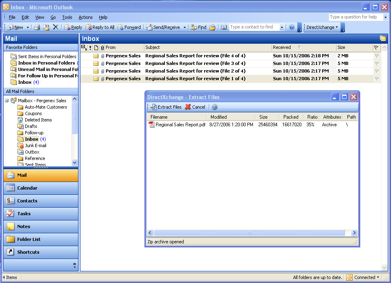Sort by icon column header
Screen dimensions: 391x283
[96, 47]
